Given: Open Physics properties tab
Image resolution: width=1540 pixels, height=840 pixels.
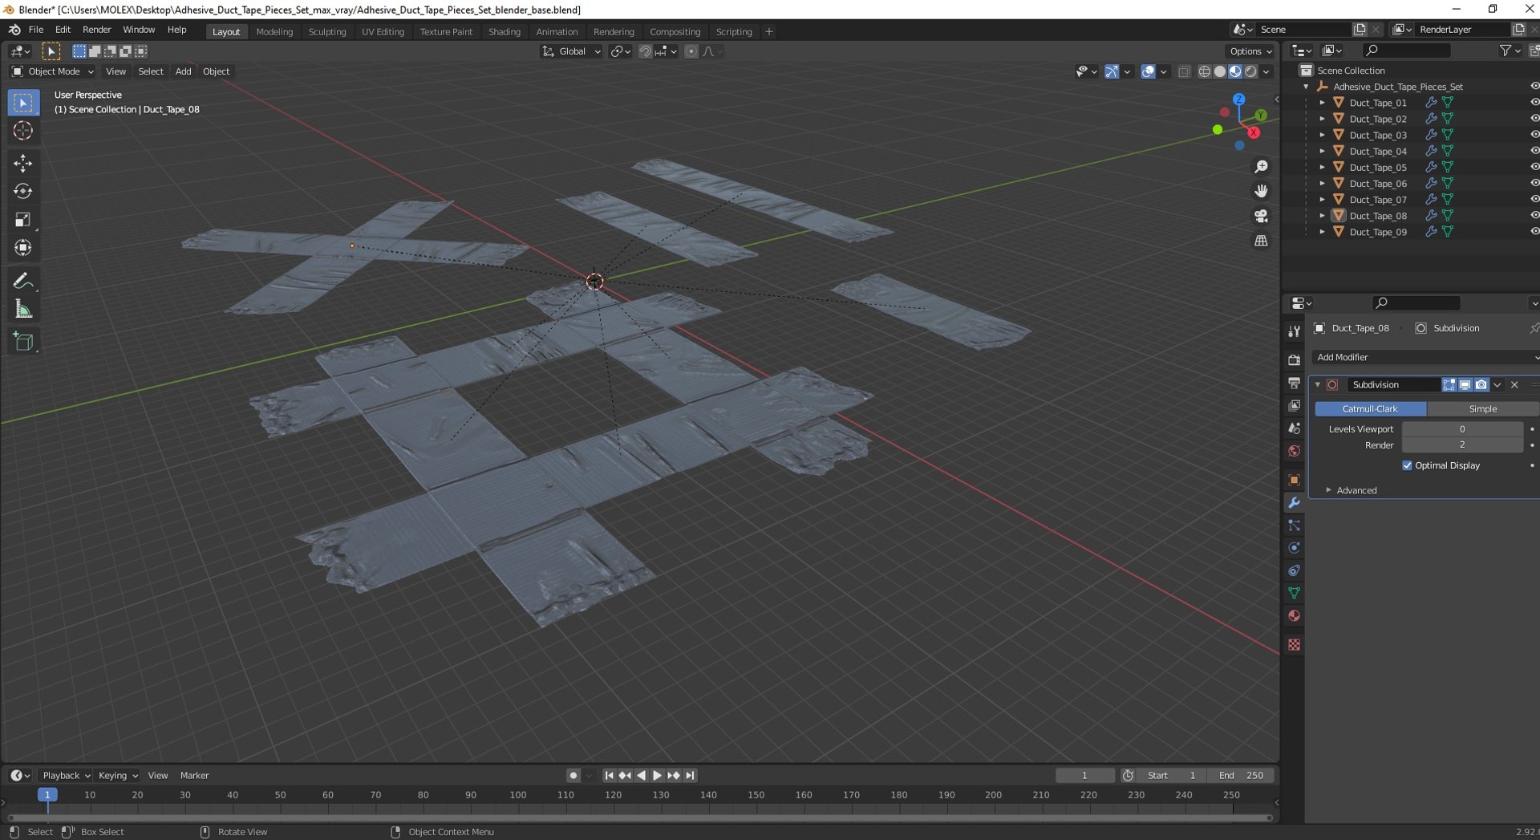Looking at the screenshot, I should [1294, 548].
